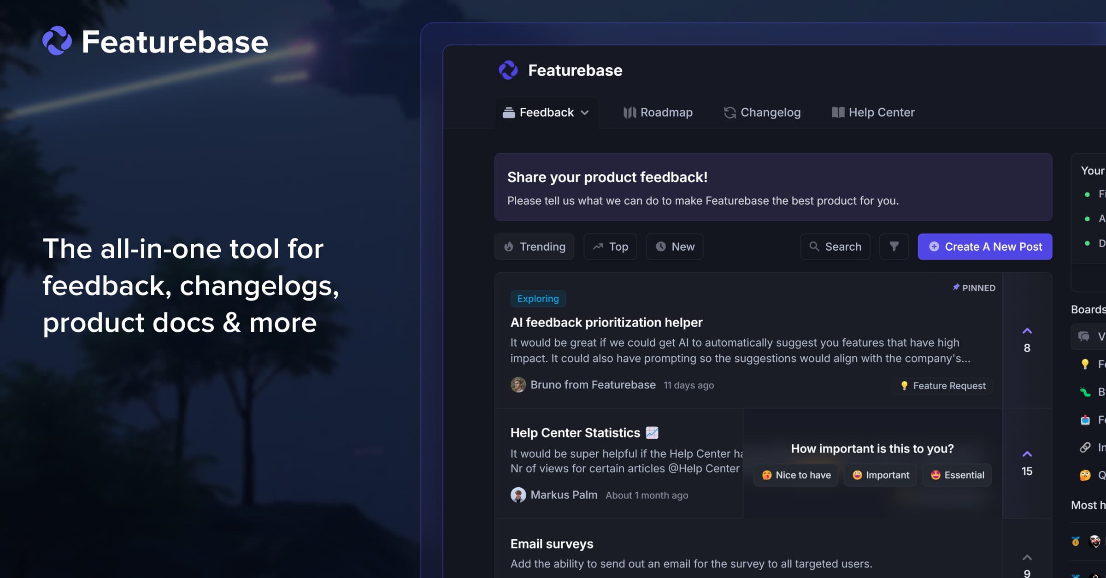Open the filter funnel icon beside Search
1106x578 pixels.
(x=894, y=247)
